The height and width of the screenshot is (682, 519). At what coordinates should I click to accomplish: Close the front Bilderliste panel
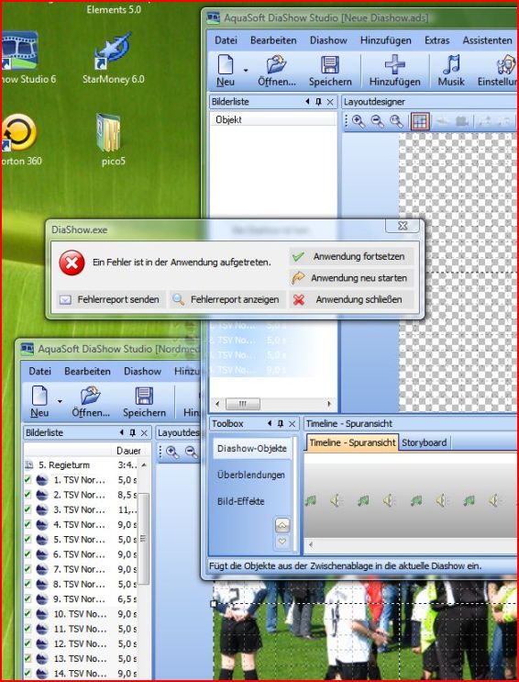click(330, 102)
